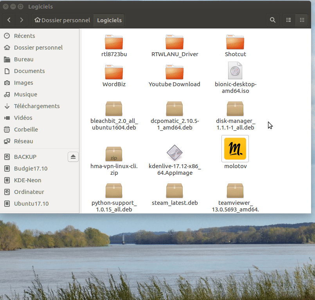The width and height of the screenshot is (315, 300).
Task: Open Corbeille in the sidebar
Action: [40, 130]
